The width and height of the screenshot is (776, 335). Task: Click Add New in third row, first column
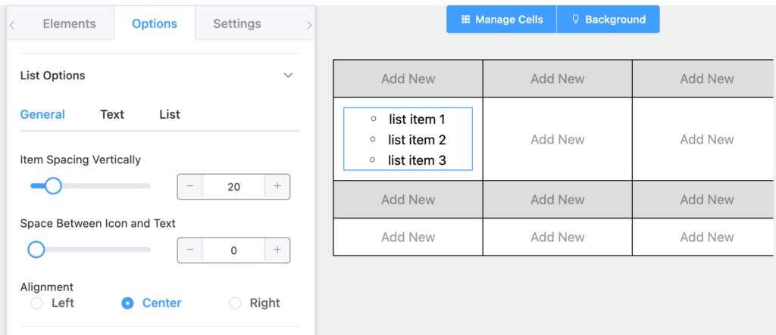point(408,200)
